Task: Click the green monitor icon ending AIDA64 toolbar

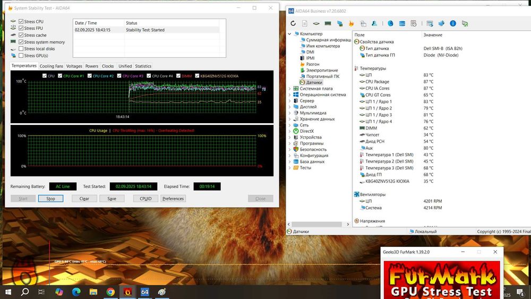Action: point(465,23)
